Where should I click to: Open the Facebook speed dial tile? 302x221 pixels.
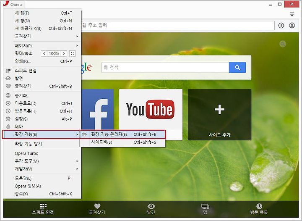98,109
